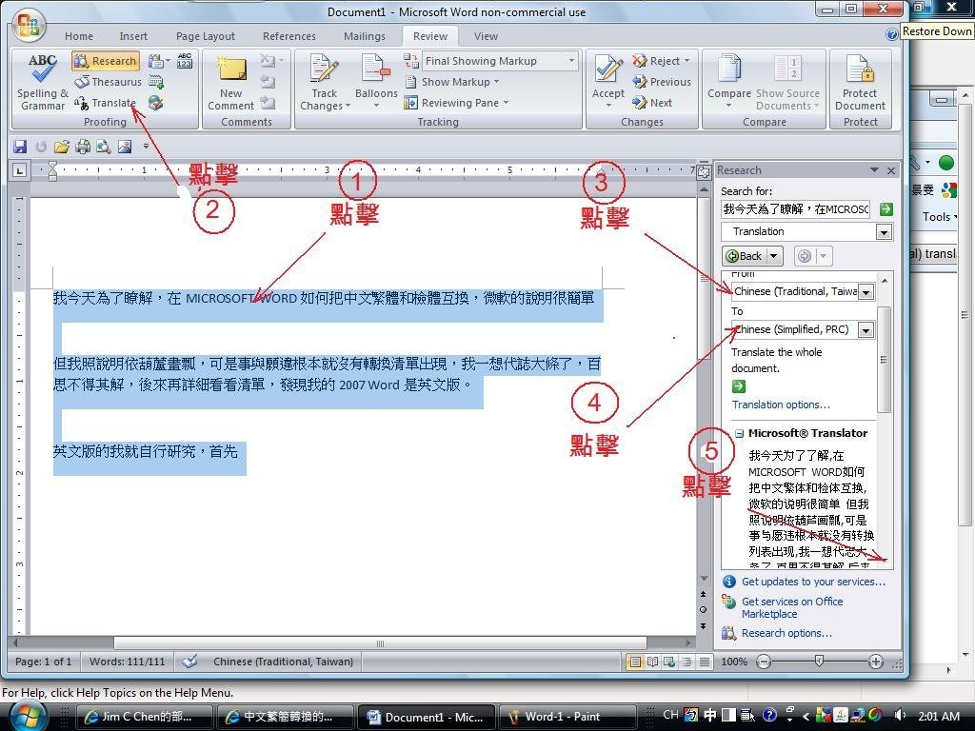Open the Office button menu
The image size is (975, 731).
click(28, 26)
